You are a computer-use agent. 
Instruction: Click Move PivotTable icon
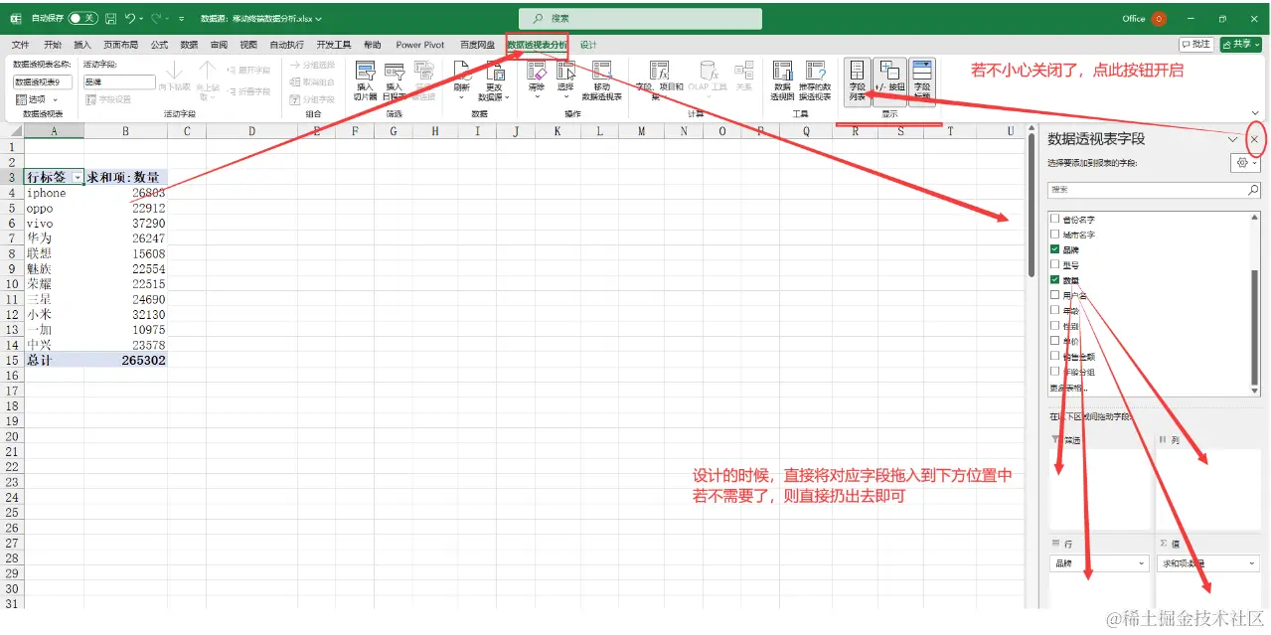tap(601, 70)
